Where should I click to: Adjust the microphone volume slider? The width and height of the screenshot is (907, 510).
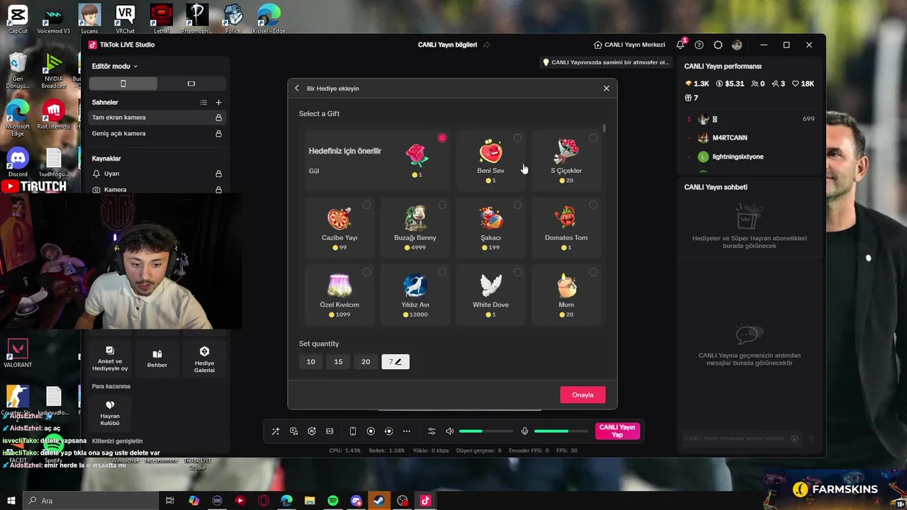coord(561,431)
